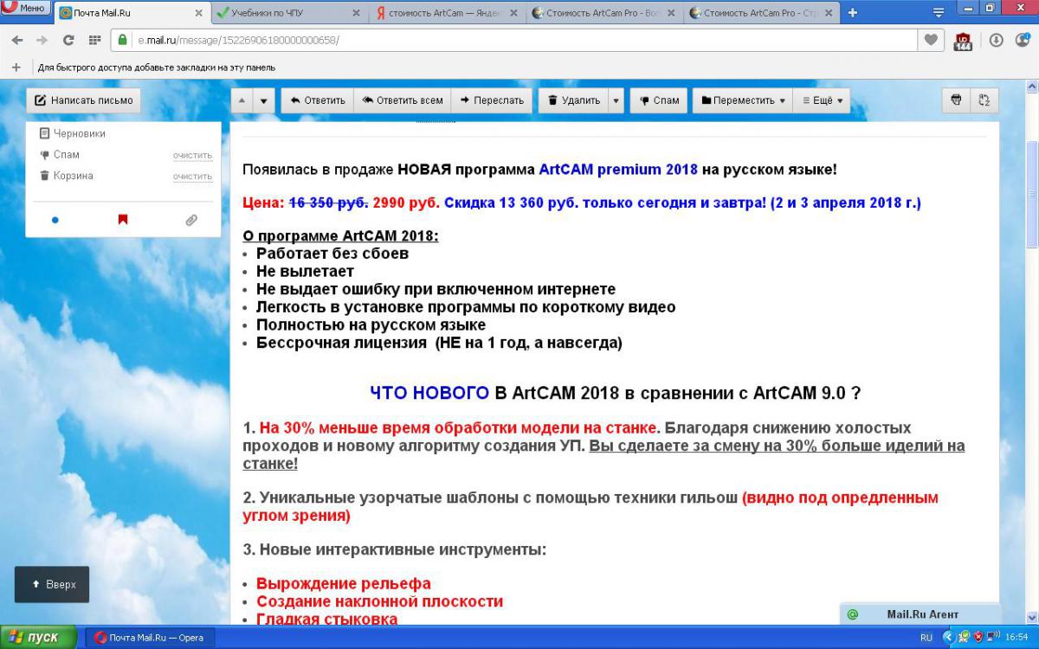The image size is (1039, 649).
Task: Open the Ещё more actions dropdown
Action: (x=822, y=100)
